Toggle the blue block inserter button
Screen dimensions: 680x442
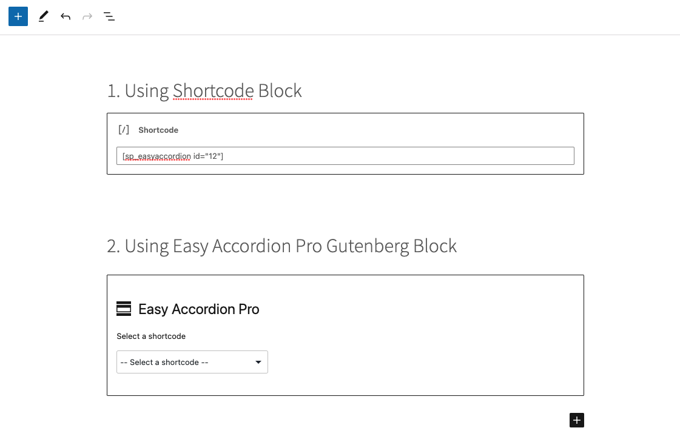click(x=18, y=16)
